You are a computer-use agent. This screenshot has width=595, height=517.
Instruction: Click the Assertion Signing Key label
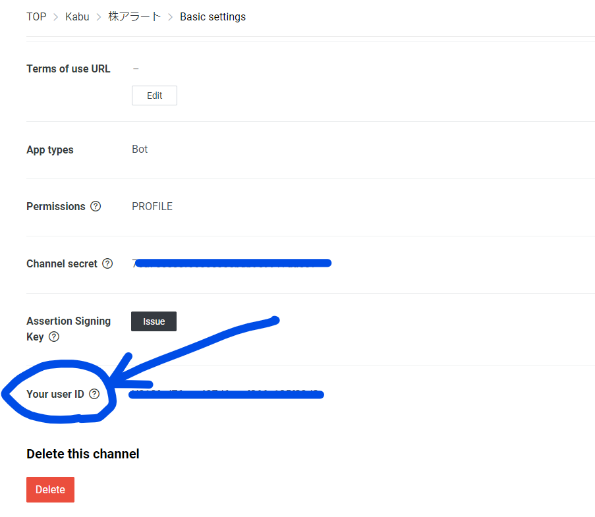click(69, 329)
